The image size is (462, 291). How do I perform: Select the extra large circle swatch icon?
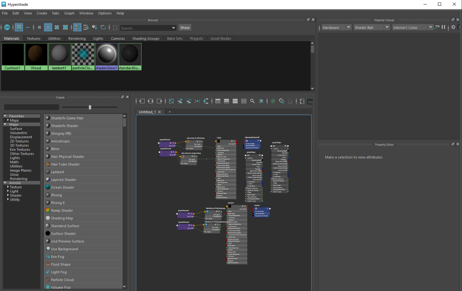click(x=65, y=27)
